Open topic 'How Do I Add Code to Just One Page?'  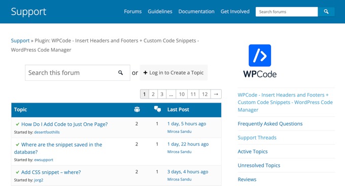(64, 124)
